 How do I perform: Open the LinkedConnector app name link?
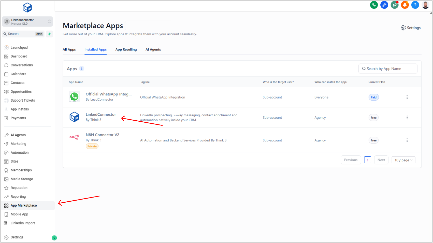[x=101, y=115]
